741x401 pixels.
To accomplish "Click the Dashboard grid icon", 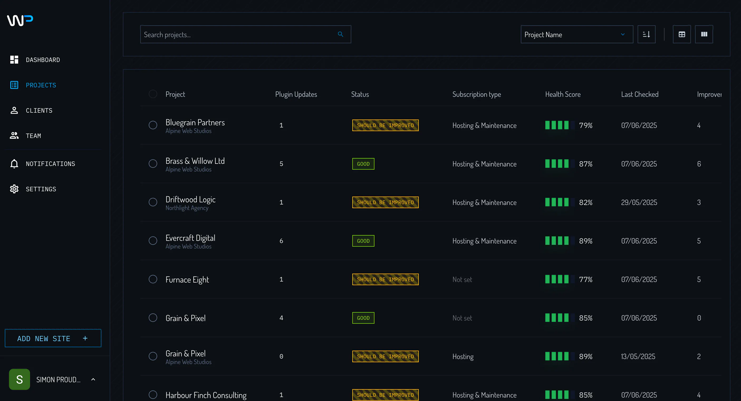I will (x=14, y=60).
